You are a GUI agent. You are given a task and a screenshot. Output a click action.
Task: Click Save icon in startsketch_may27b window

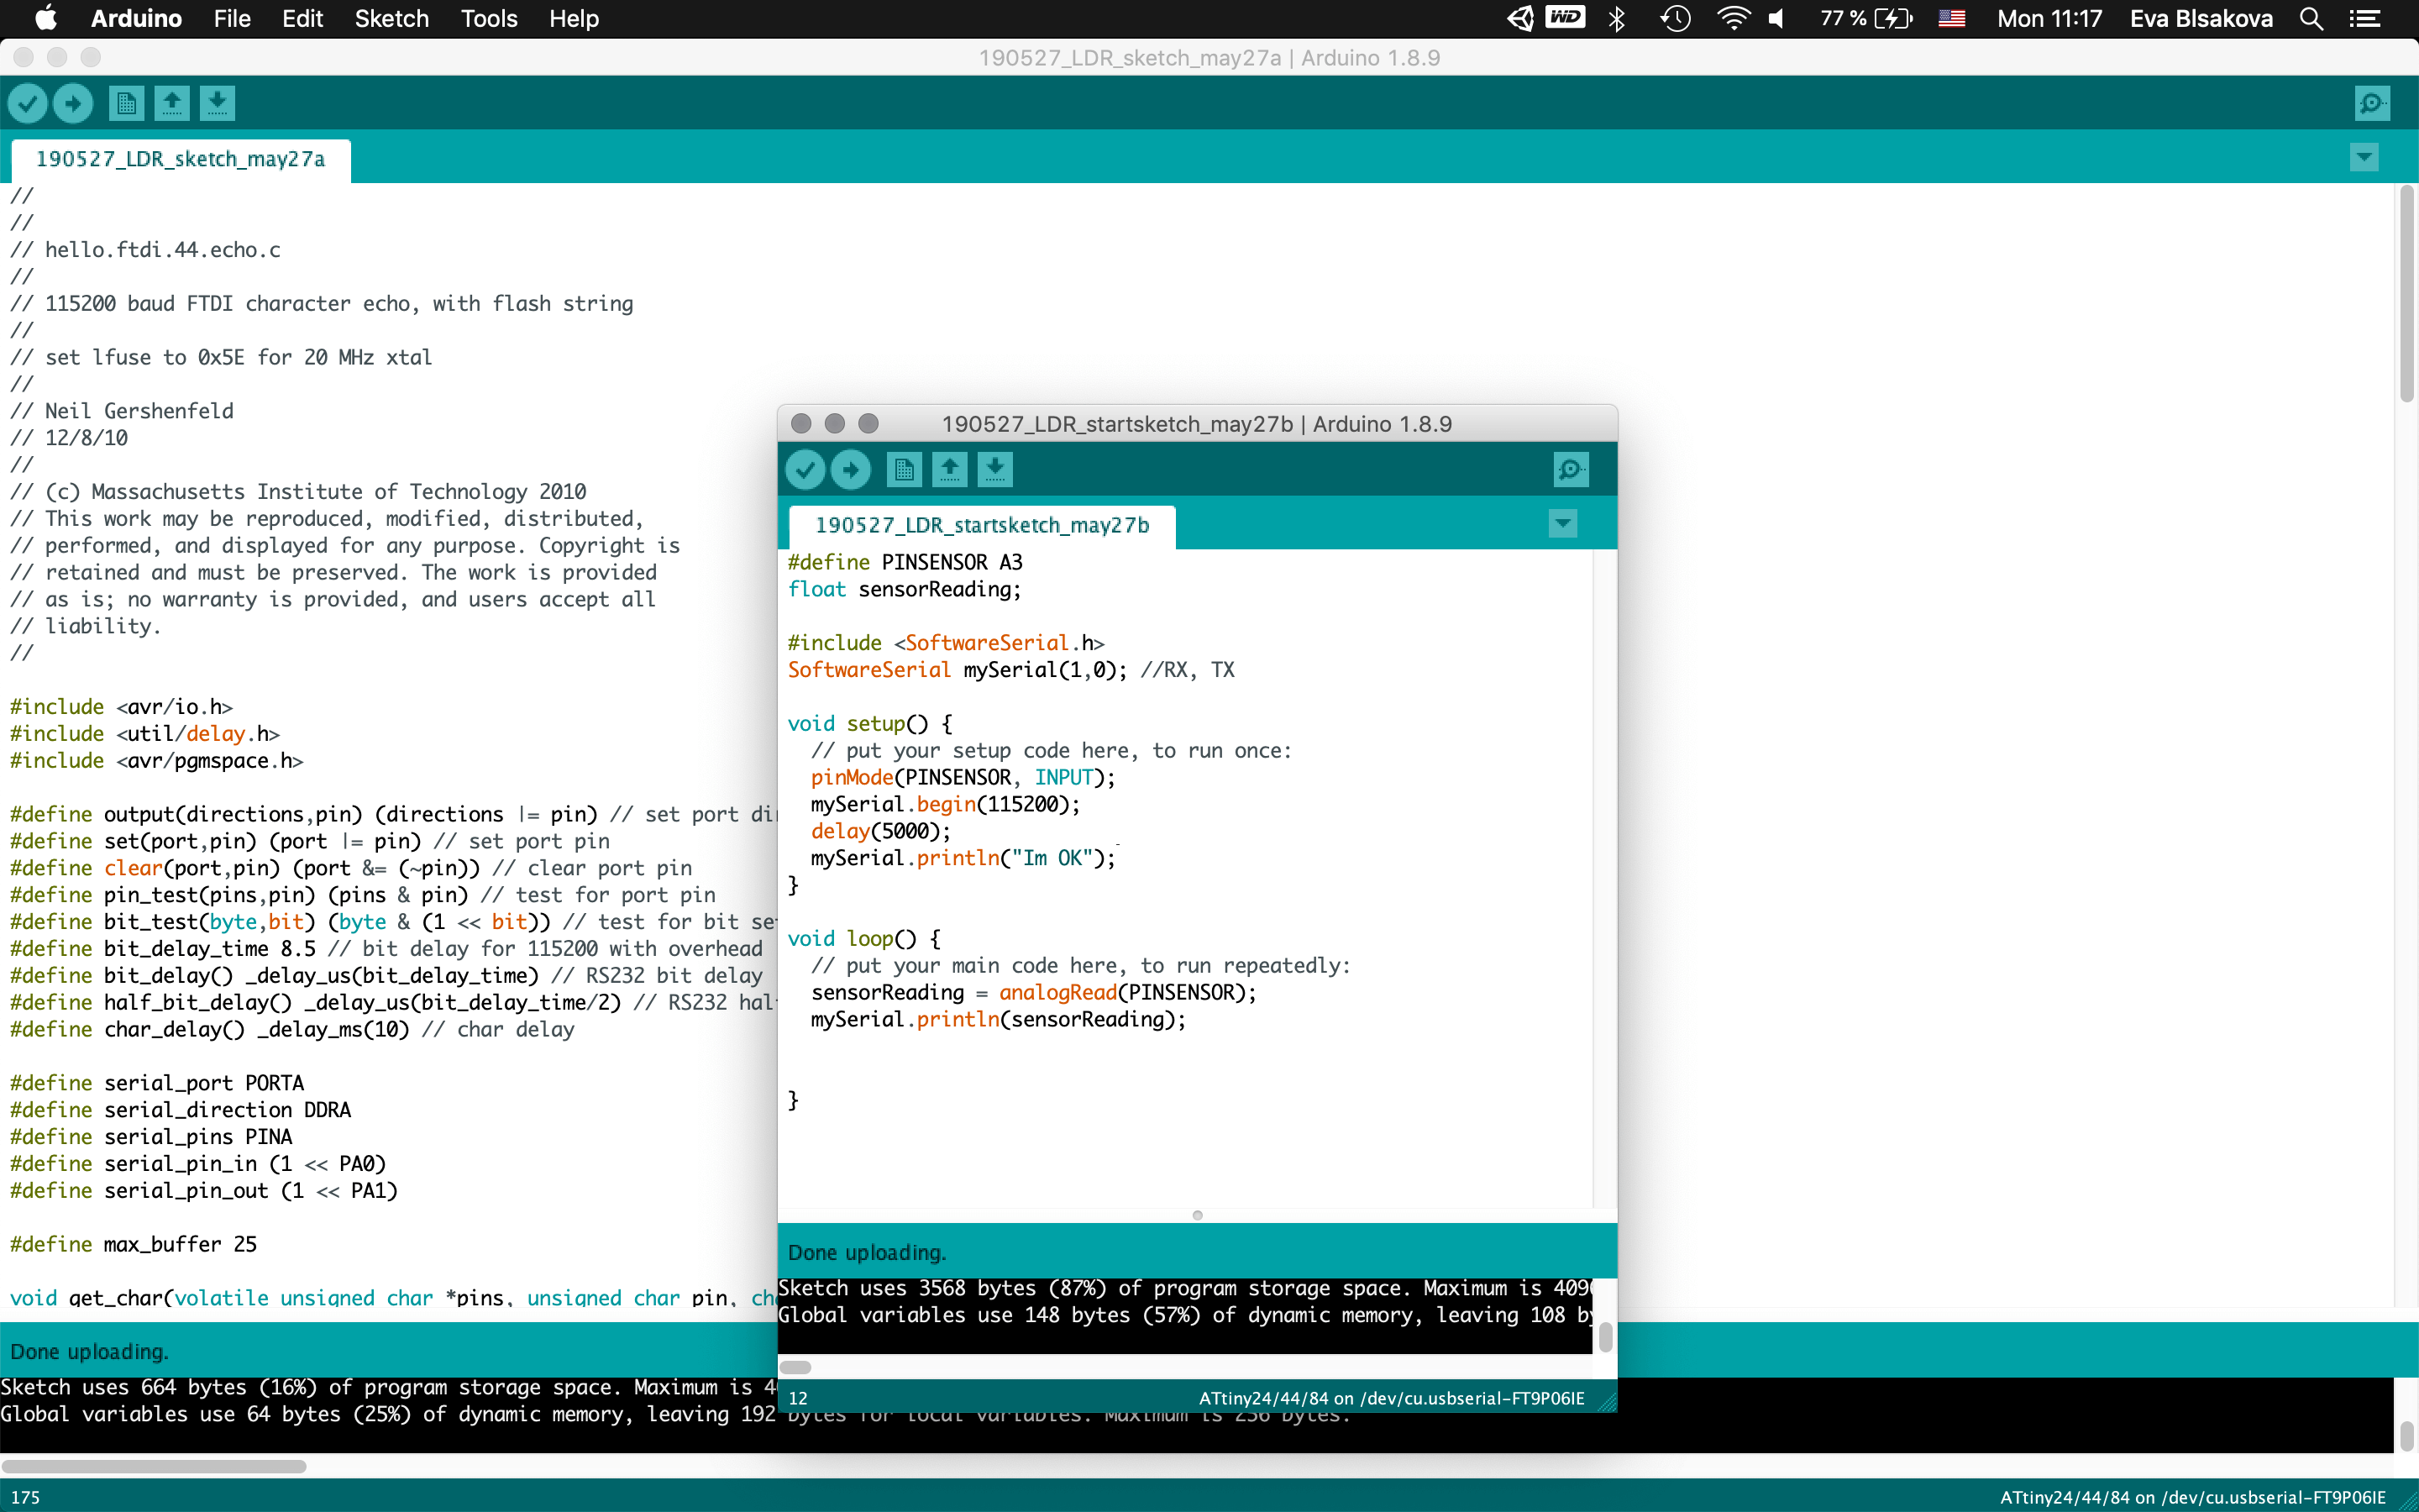[x=994, y=470]
